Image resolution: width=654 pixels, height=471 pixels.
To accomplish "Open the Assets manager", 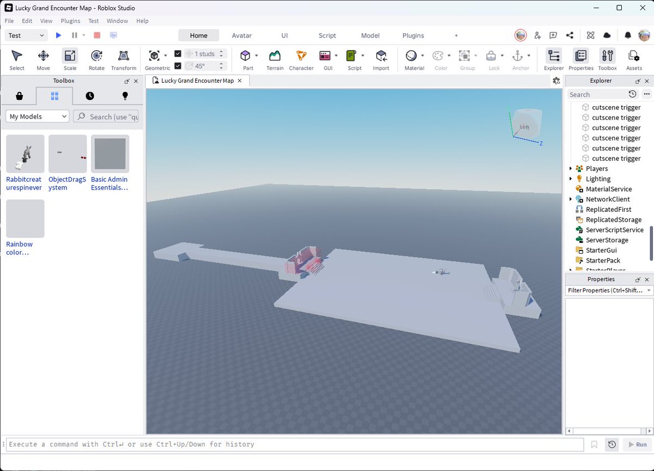I will (634, 59).
